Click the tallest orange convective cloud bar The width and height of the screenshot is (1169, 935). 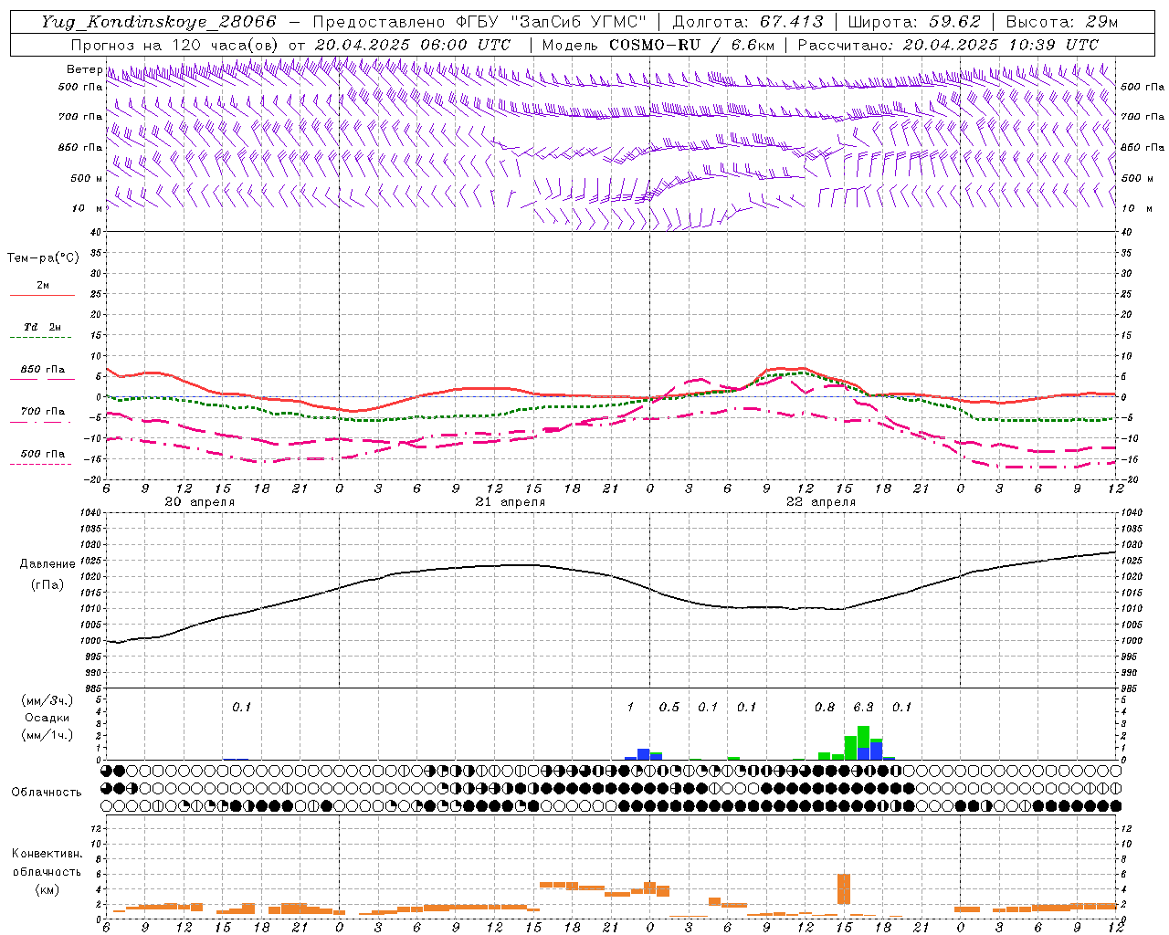(844, 889)
